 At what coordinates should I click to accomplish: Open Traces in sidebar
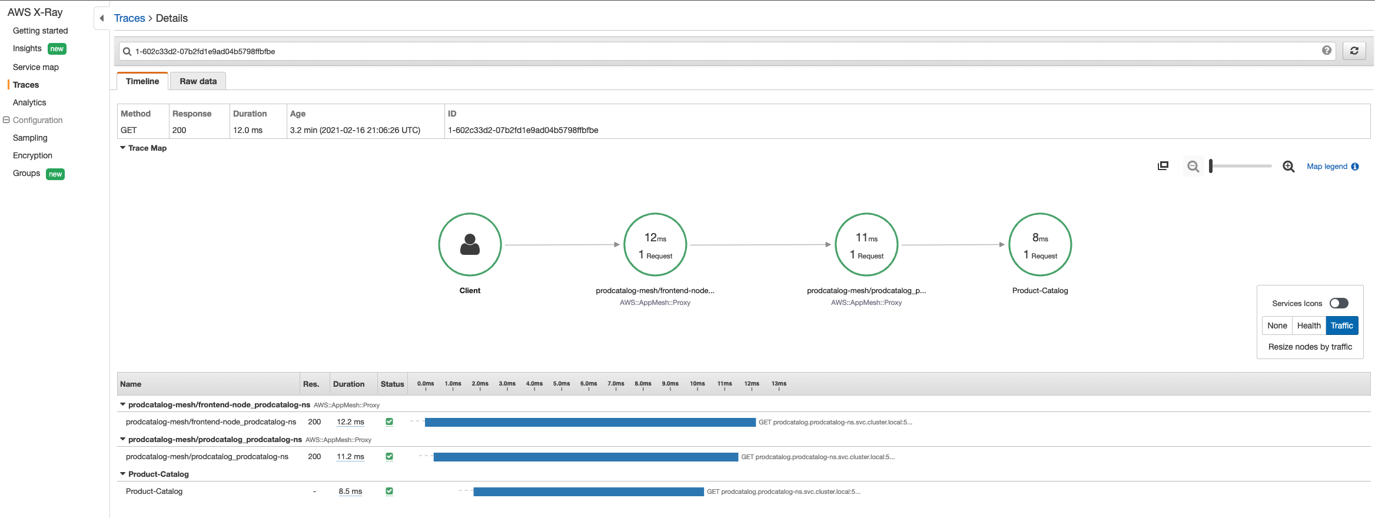(26, 85)
